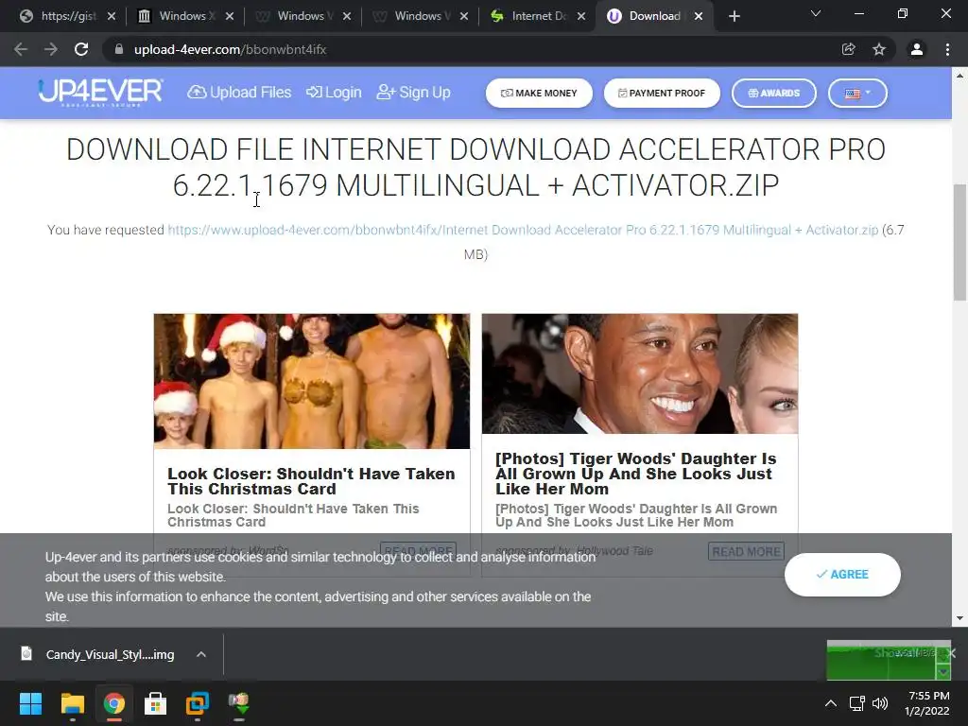
Task: Click the UP4EVER logo
Action: coord(100,93)
